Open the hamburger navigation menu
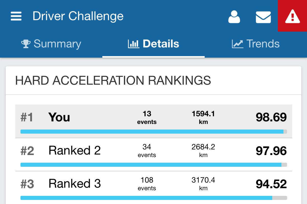Image resolution: width=307 pixels, height=204 pixels. point(16,16)
